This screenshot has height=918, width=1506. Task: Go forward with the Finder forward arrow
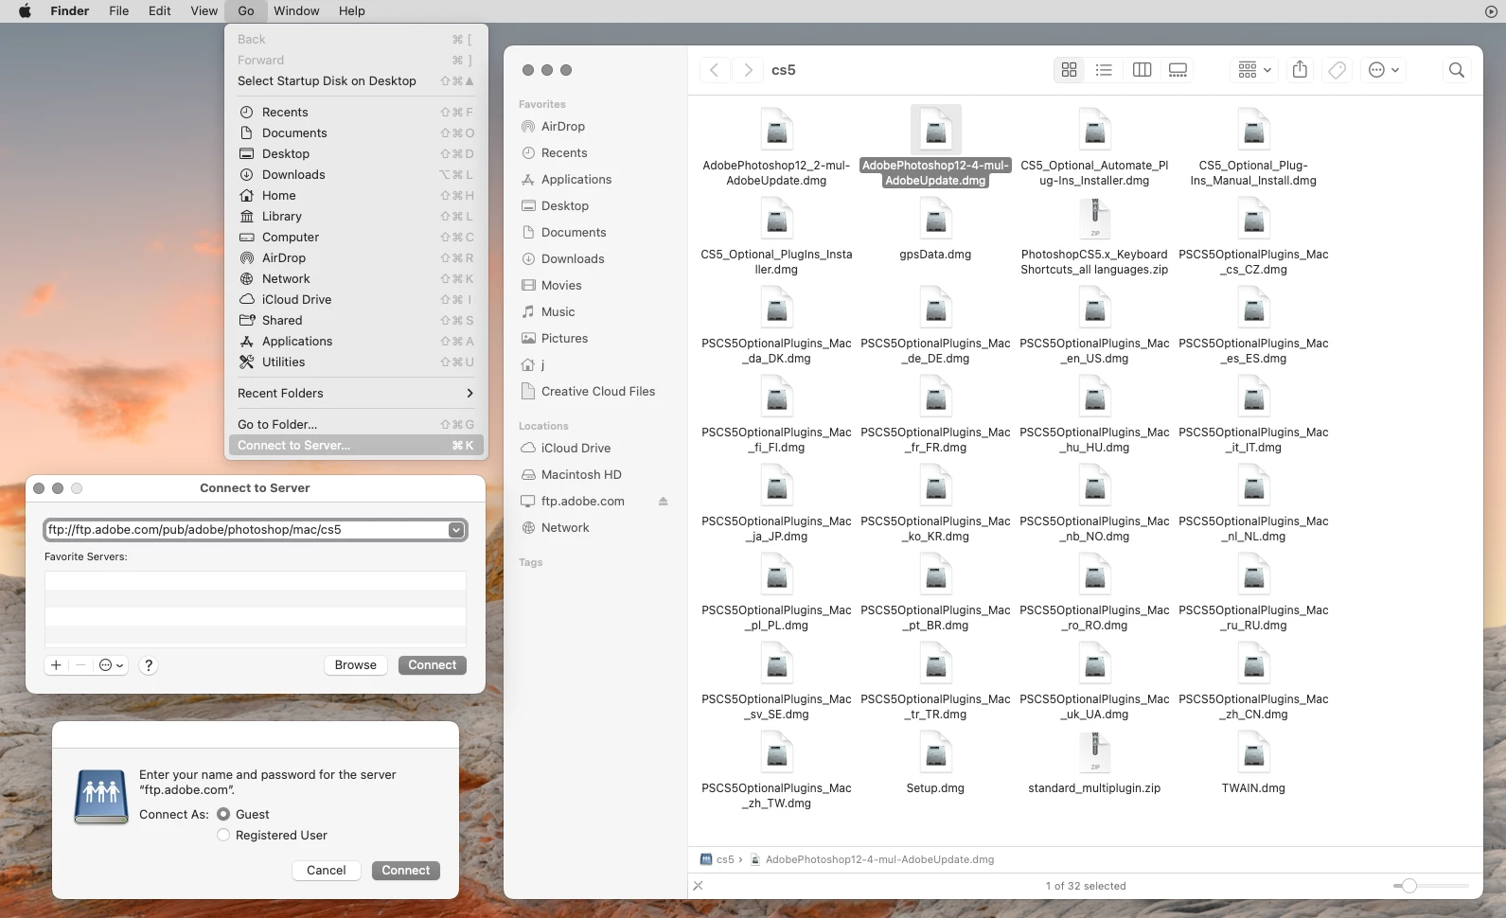click(x=748, y=70)
